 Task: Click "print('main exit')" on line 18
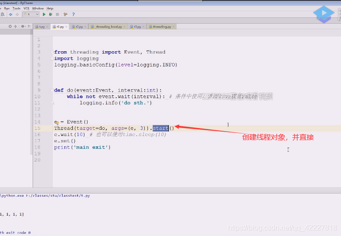click(82, 147)
